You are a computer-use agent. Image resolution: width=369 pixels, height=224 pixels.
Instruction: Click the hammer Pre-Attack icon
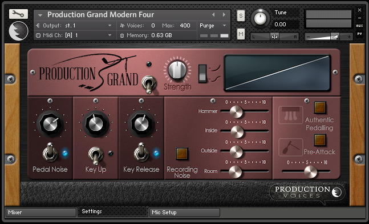291,147
